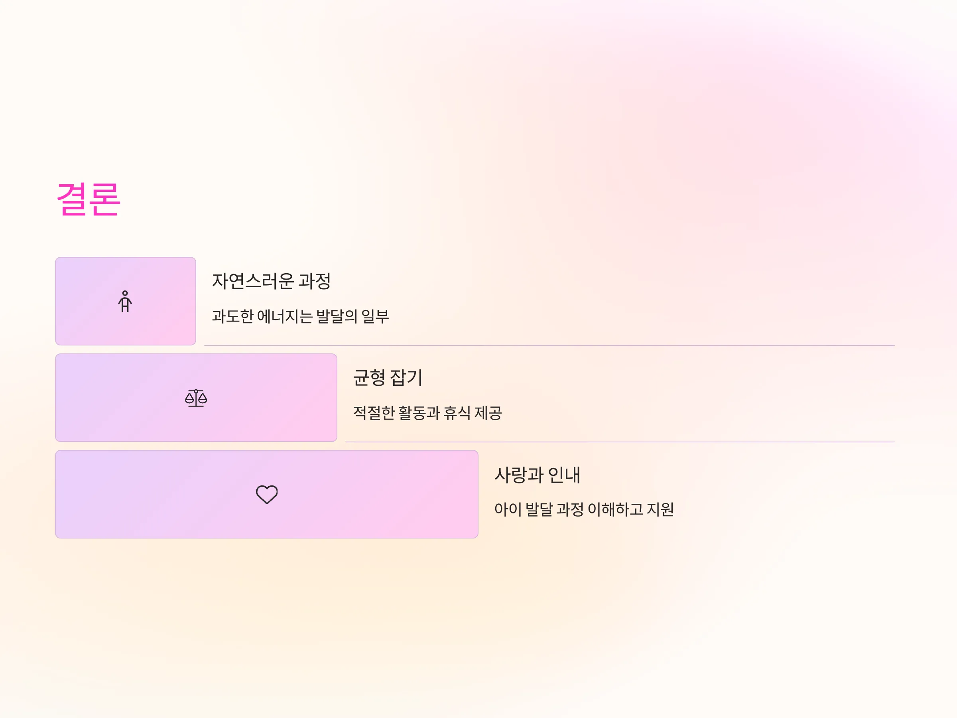
Task: Select the heart outline icon
Action: click(266, 494)
